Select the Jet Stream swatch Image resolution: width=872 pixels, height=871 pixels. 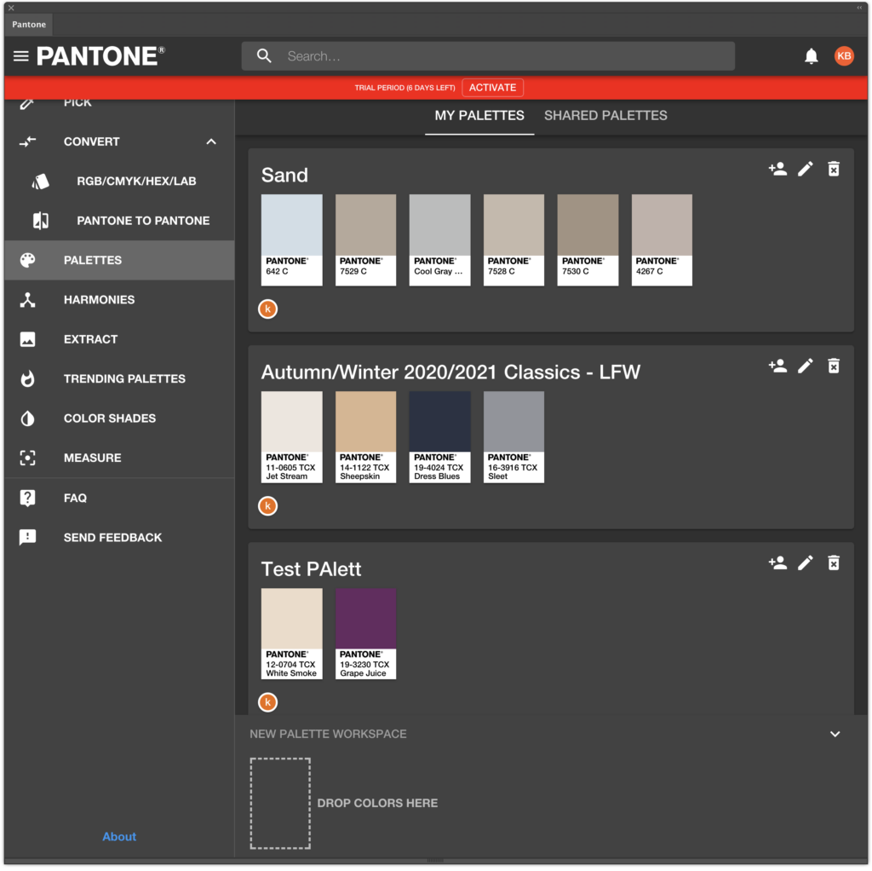(x=291, y=437)
